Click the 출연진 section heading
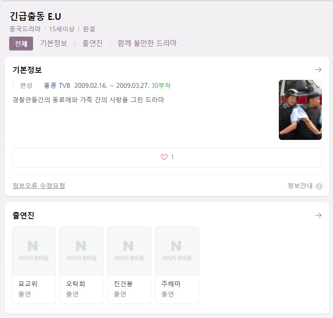The image size is (333, 318). tap(24, 215)
